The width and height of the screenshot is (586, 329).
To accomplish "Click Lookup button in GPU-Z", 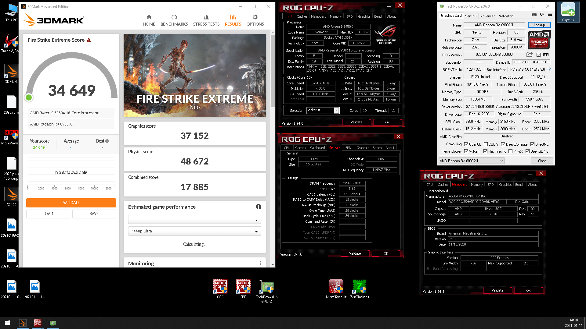I will tap(539, 25).
